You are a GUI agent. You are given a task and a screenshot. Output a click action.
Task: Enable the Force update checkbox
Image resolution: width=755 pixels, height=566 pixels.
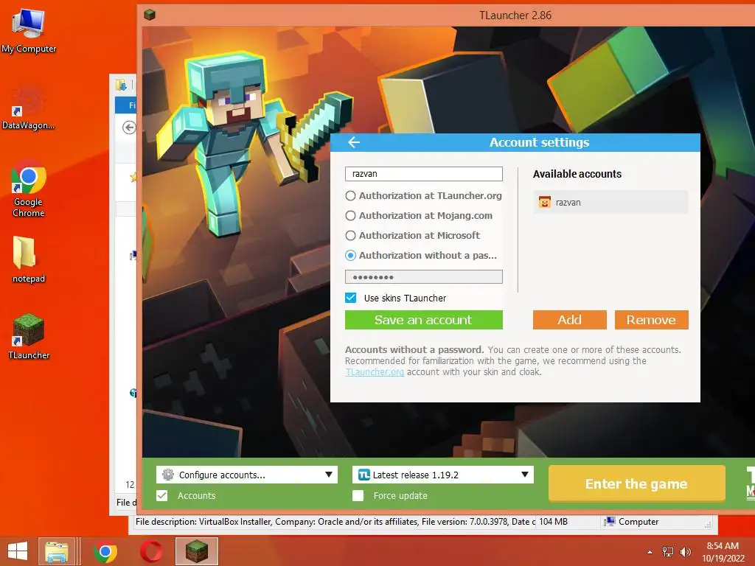click(x=358, y=496)
